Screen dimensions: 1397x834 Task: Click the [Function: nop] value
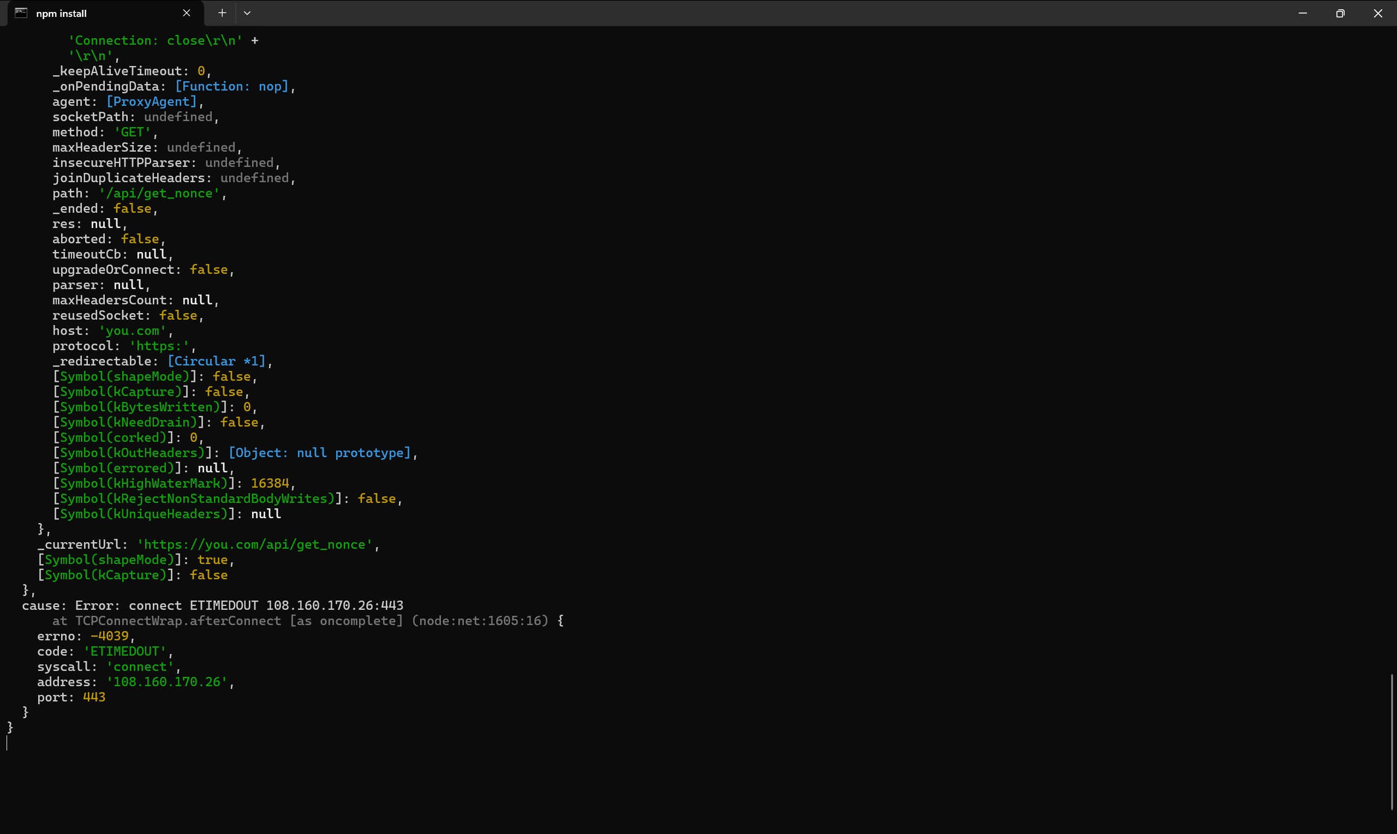[x=231, y=87]
